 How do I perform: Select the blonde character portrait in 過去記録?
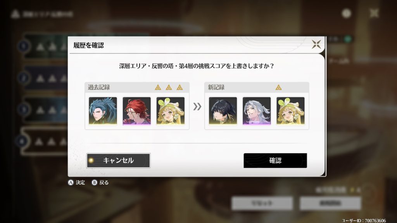[x=171, y=111]
